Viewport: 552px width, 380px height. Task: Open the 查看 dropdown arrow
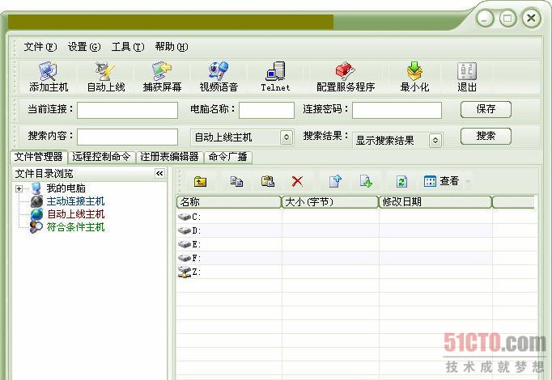point(469,182)
